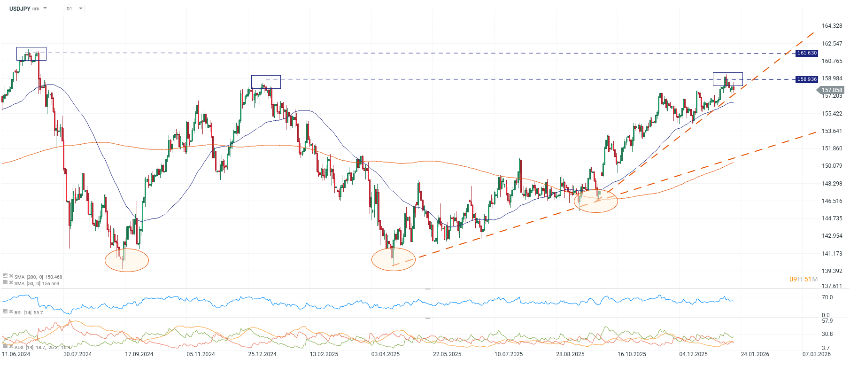
Task: Select the ellipse marking the April 2025 low
Action: point(394,259)
